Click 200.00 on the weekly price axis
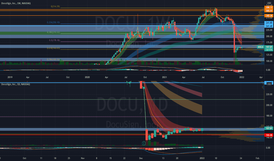Viewport: 274px width, 161px height. pyautogui.click(x=269, y=36)
